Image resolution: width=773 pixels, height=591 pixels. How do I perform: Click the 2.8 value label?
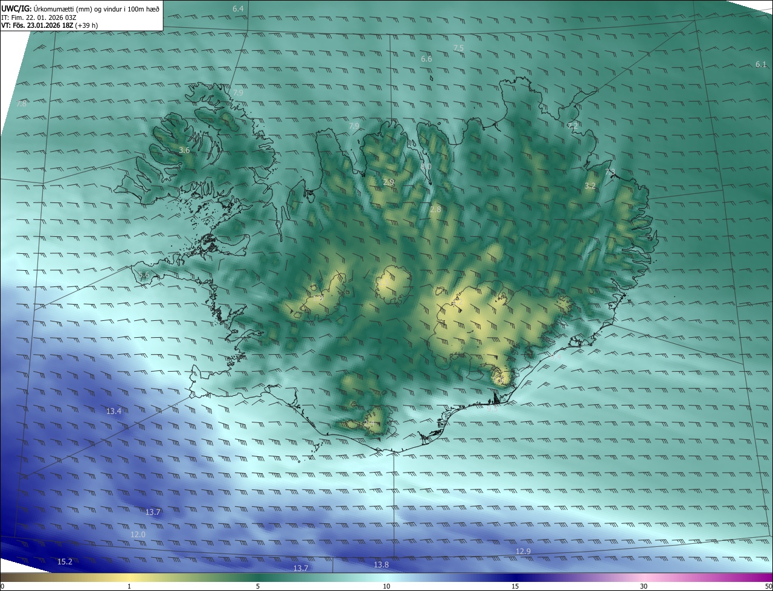435,209
